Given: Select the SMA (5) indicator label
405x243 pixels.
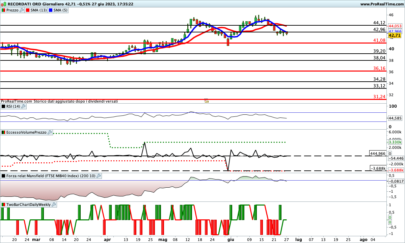Looking at the screenshot, I should click(61, 10).
